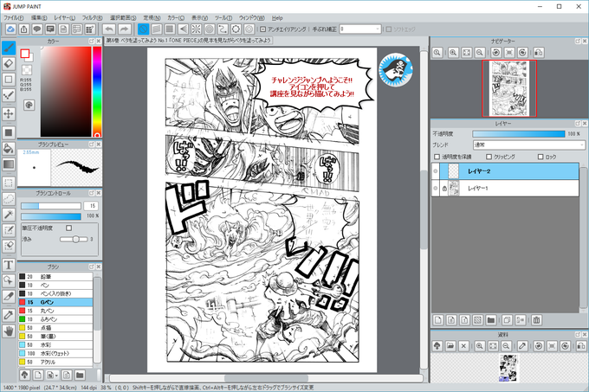Viewport: 589px width, 392px height.
Task: Float the ナビゲーター panel
Action: pos(578,41)
